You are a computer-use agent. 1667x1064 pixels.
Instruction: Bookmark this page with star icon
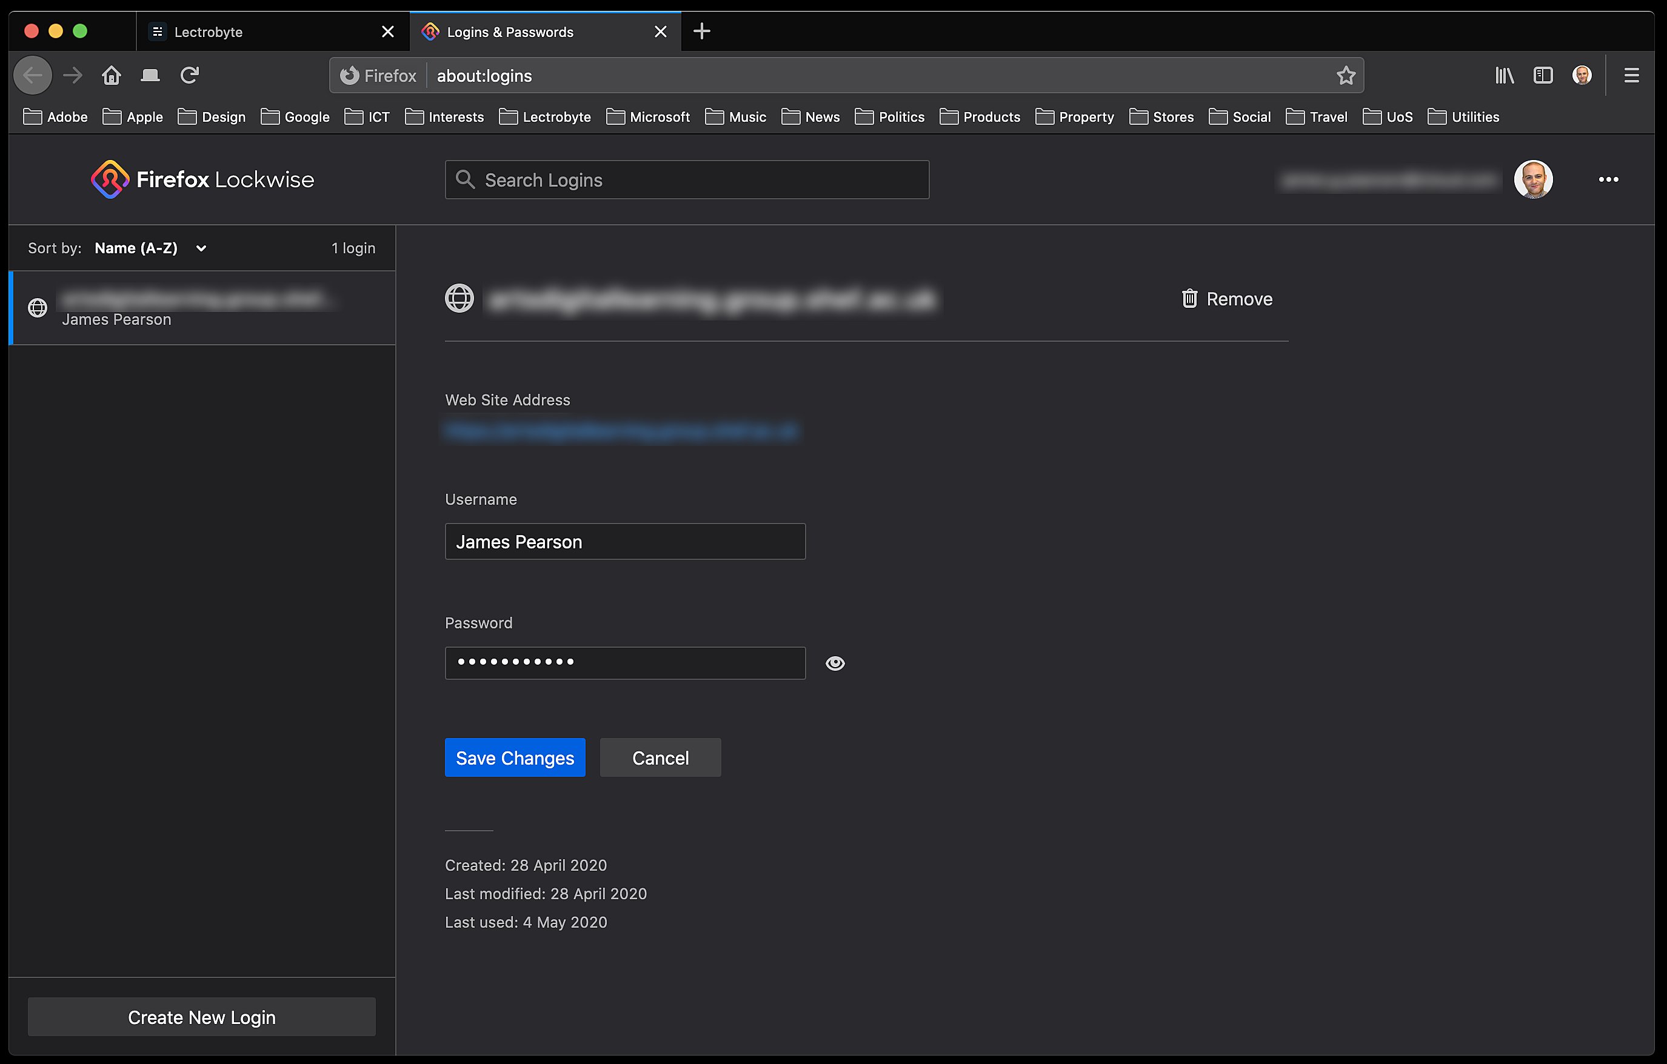point(1345,75)
